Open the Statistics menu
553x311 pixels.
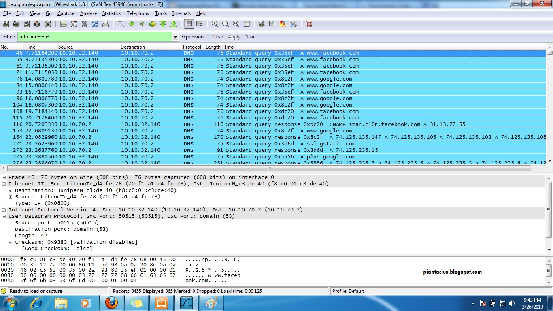tap(111, 13)
